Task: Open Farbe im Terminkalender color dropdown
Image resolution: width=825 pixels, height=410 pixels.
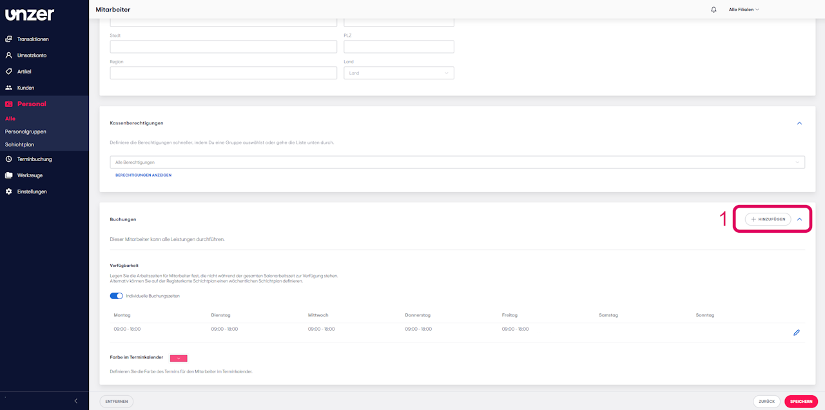Action: point(179,358)
